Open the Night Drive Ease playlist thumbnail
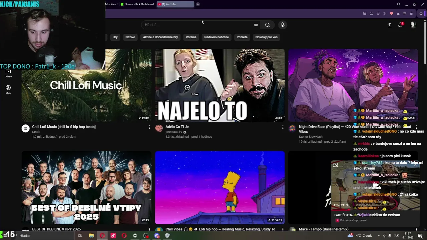Screen dimensions: 427x240 353,85
